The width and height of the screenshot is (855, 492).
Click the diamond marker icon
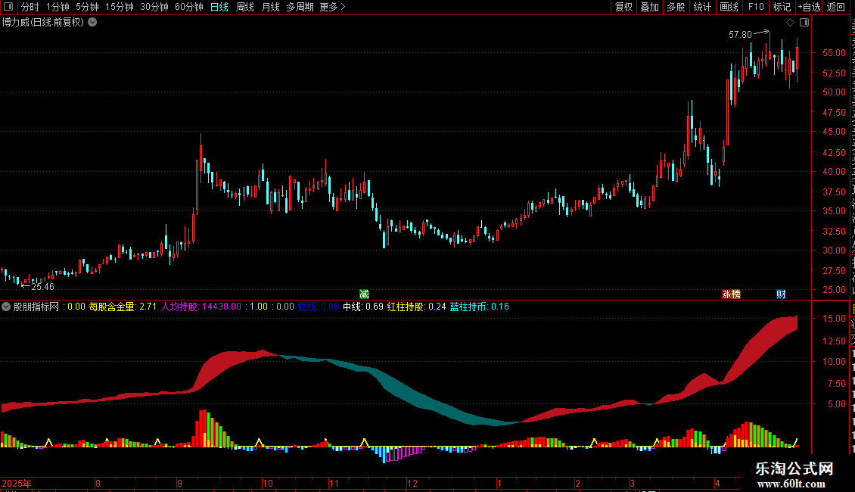tap(790, 23)
